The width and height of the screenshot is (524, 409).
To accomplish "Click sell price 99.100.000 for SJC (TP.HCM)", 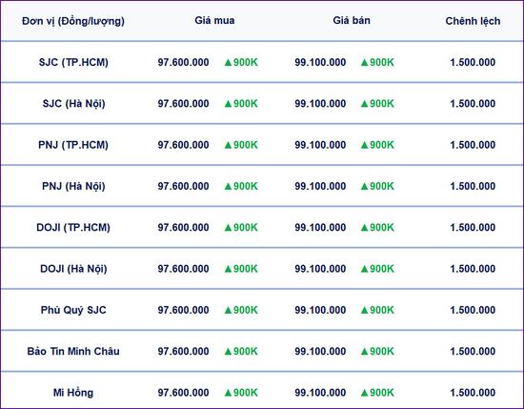I will tap(320, 62).
